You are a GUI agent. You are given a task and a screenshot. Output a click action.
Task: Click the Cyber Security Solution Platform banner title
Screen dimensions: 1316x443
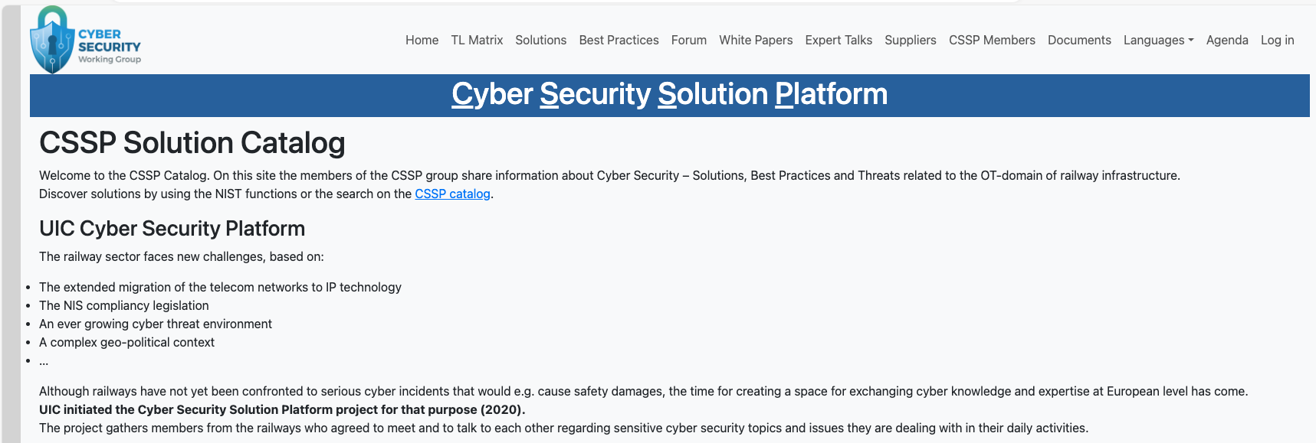click(x=669, y=94)
